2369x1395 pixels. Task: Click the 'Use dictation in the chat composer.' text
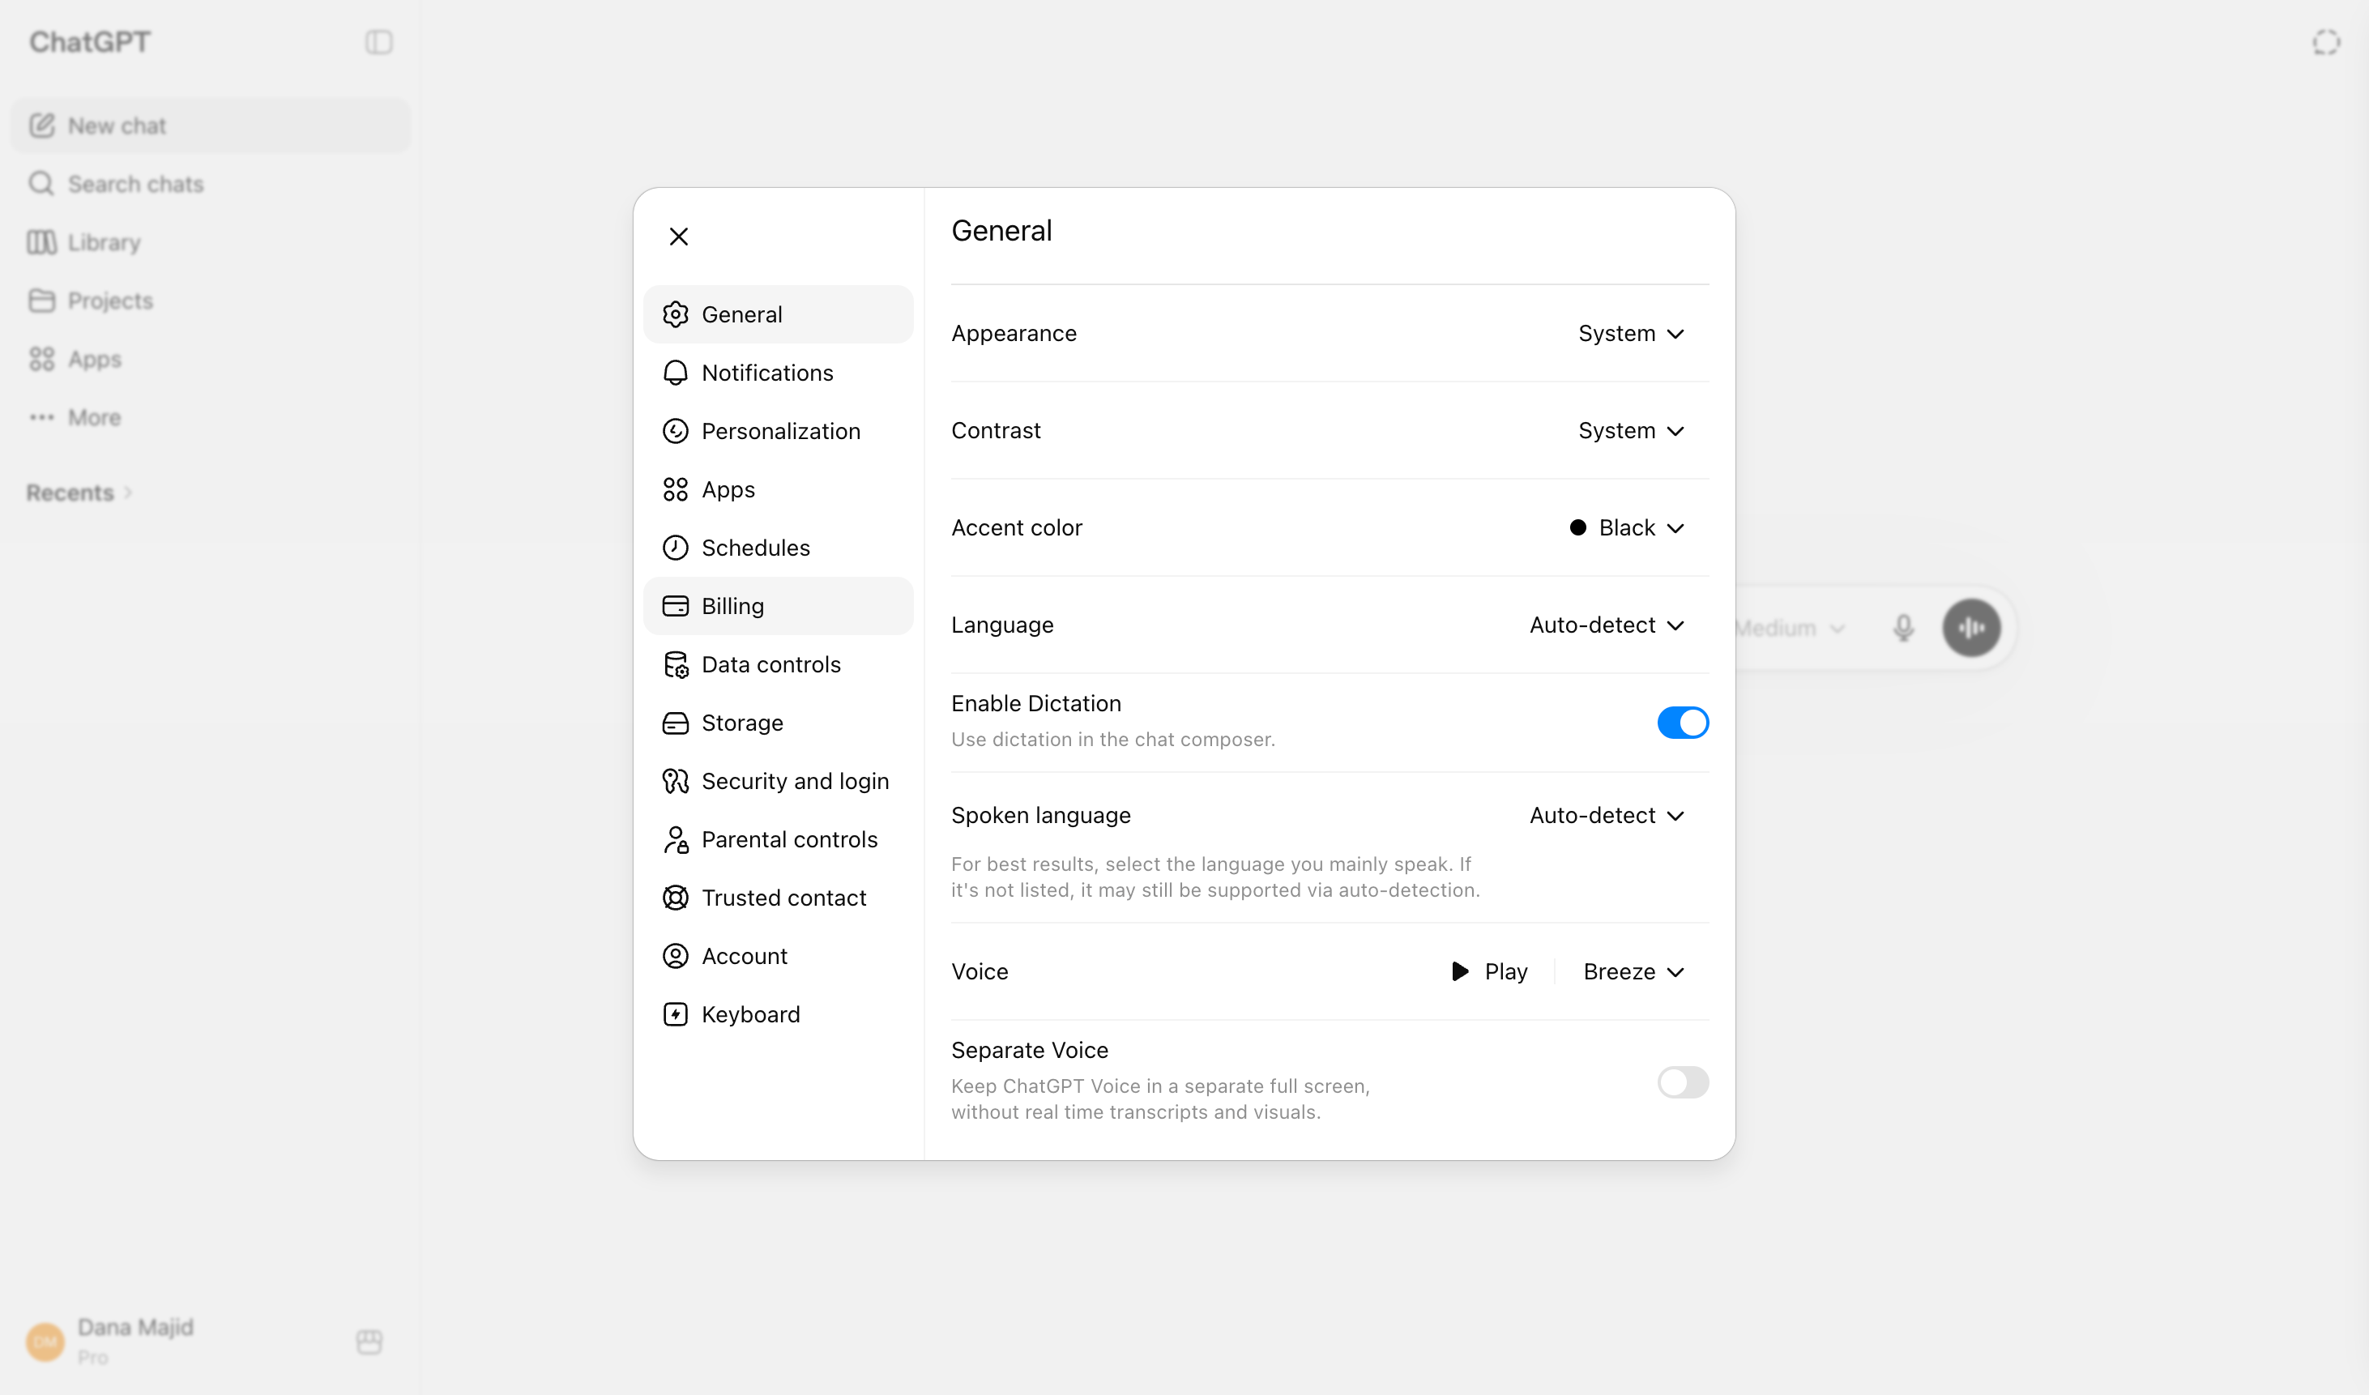click(1113, 739)
